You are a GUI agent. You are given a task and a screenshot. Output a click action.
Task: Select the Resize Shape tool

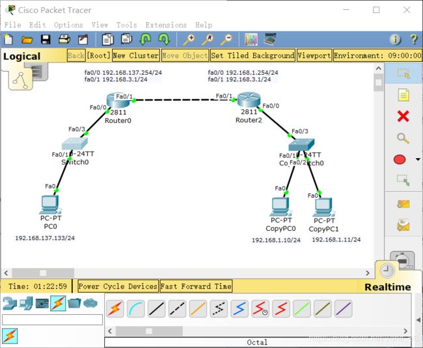coord(403,180)
